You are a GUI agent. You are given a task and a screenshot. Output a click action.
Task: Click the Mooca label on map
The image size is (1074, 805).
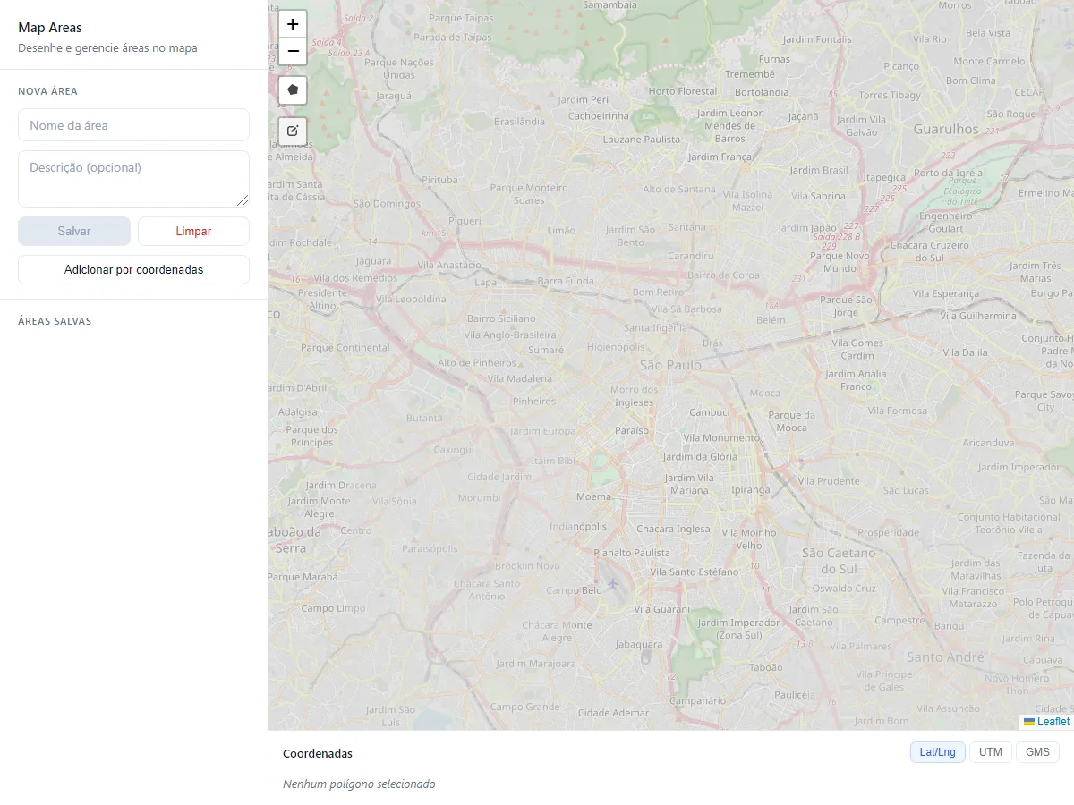tap(765, 393)
